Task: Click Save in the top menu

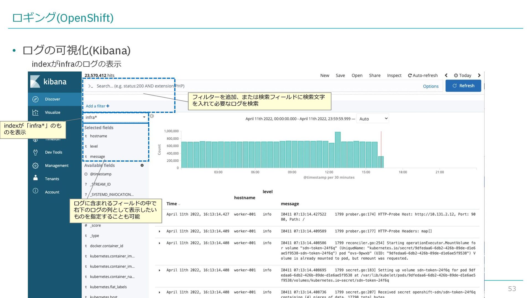Action: (340, 75)
